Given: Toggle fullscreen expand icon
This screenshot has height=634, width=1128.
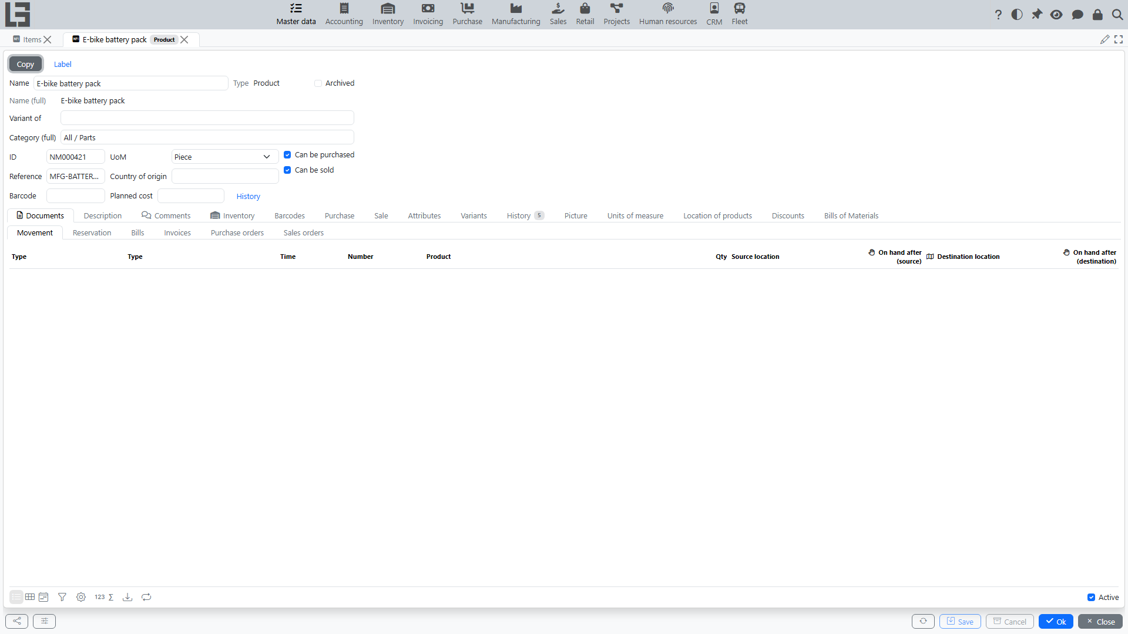Looking at the screenshot, I should coord(1119,39).
